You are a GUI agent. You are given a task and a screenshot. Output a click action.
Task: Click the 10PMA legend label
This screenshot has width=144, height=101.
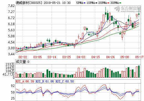[91, 3]
